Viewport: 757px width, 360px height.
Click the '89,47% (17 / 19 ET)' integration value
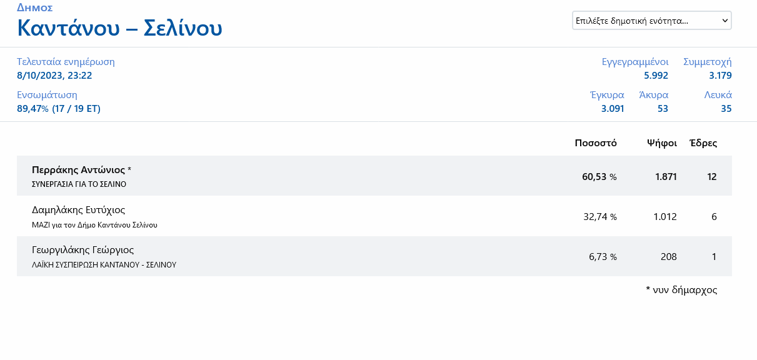point(59,109)
